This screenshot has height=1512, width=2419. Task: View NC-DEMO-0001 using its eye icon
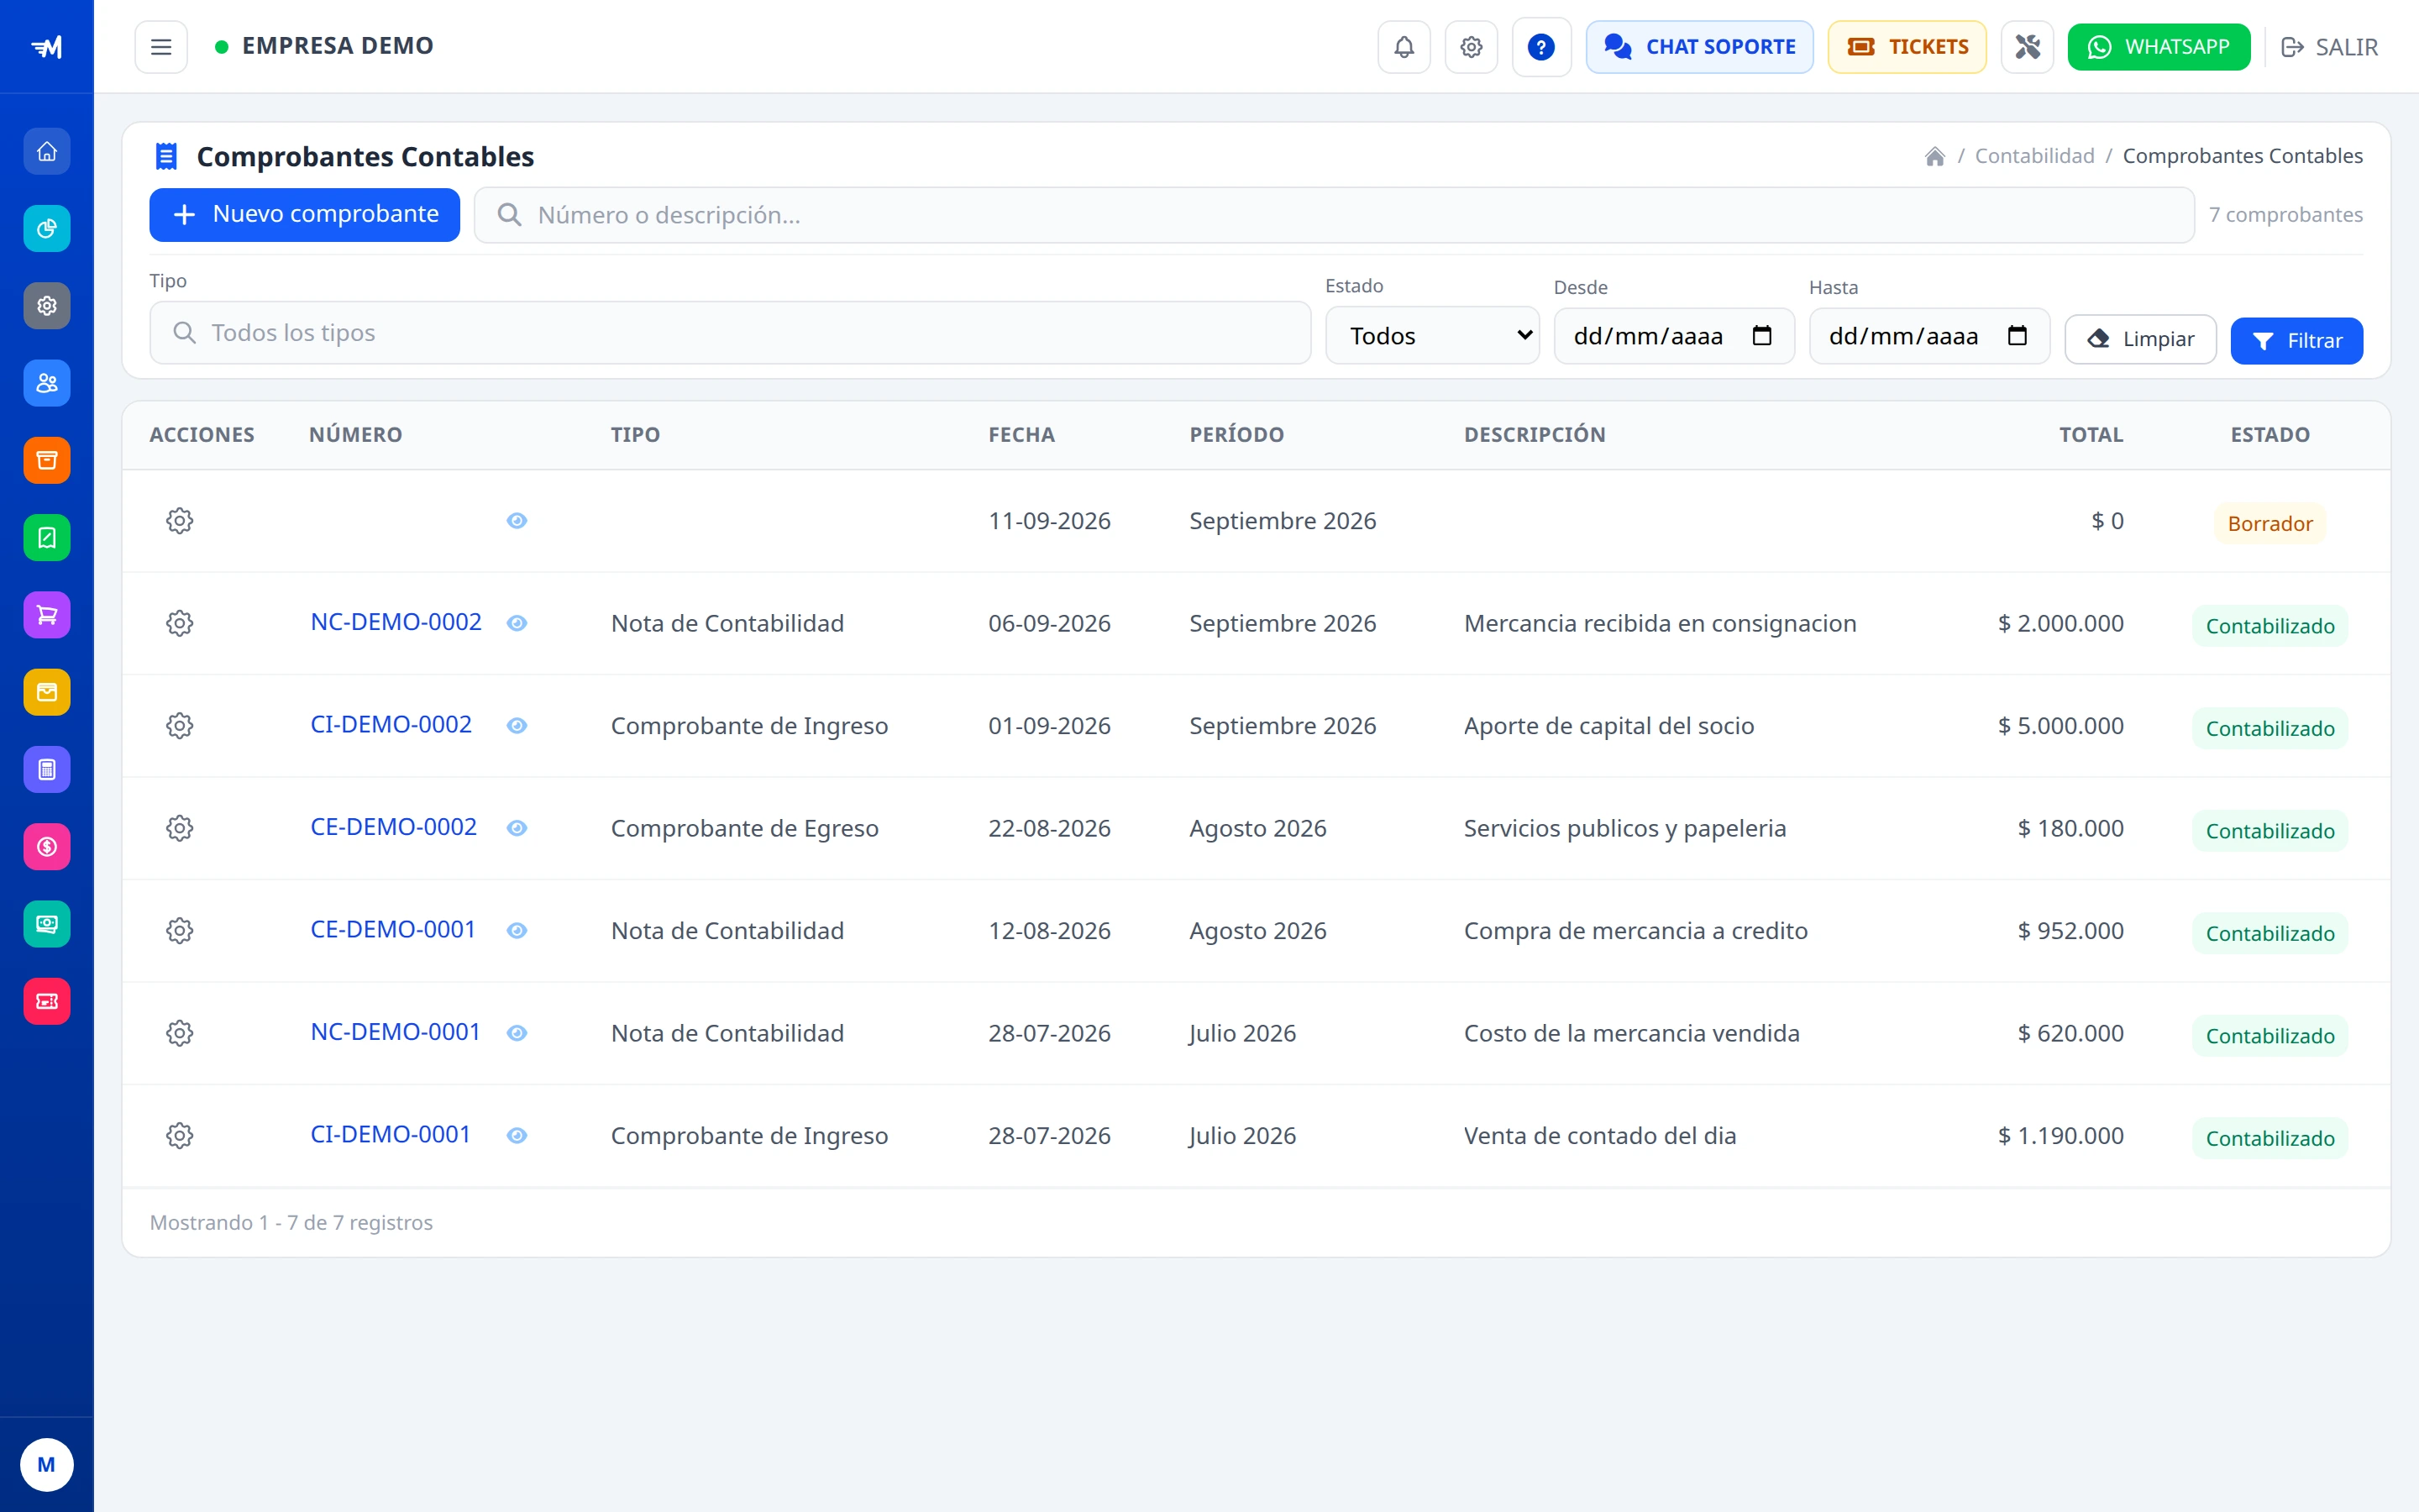[517, 1033]
